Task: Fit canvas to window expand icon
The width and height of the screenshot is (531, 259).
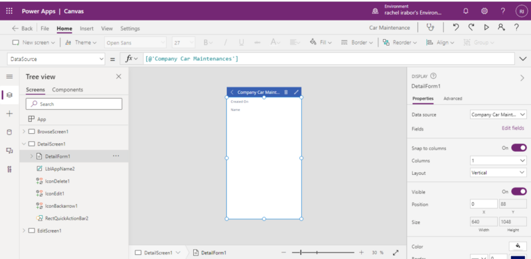Action: pos(396,252)
